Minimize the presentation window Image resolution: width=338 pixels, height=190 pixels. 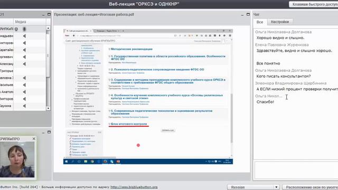click(x=242, y=14)
